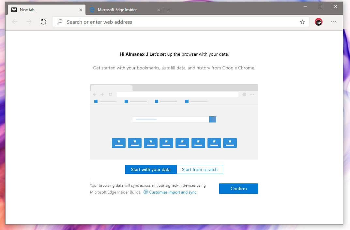Choose Start from scratch option
Viewport: 350px width, 230px height.
200,169
